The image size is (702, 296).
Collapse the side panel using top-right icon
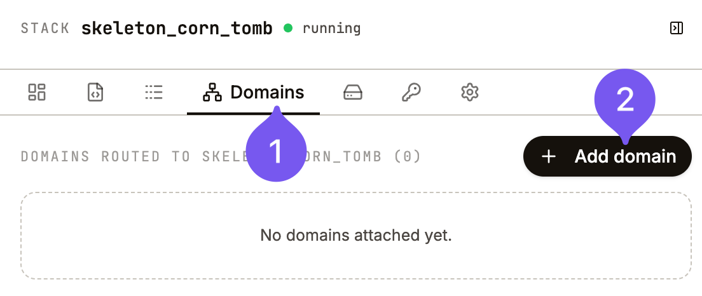pos(676,28)
